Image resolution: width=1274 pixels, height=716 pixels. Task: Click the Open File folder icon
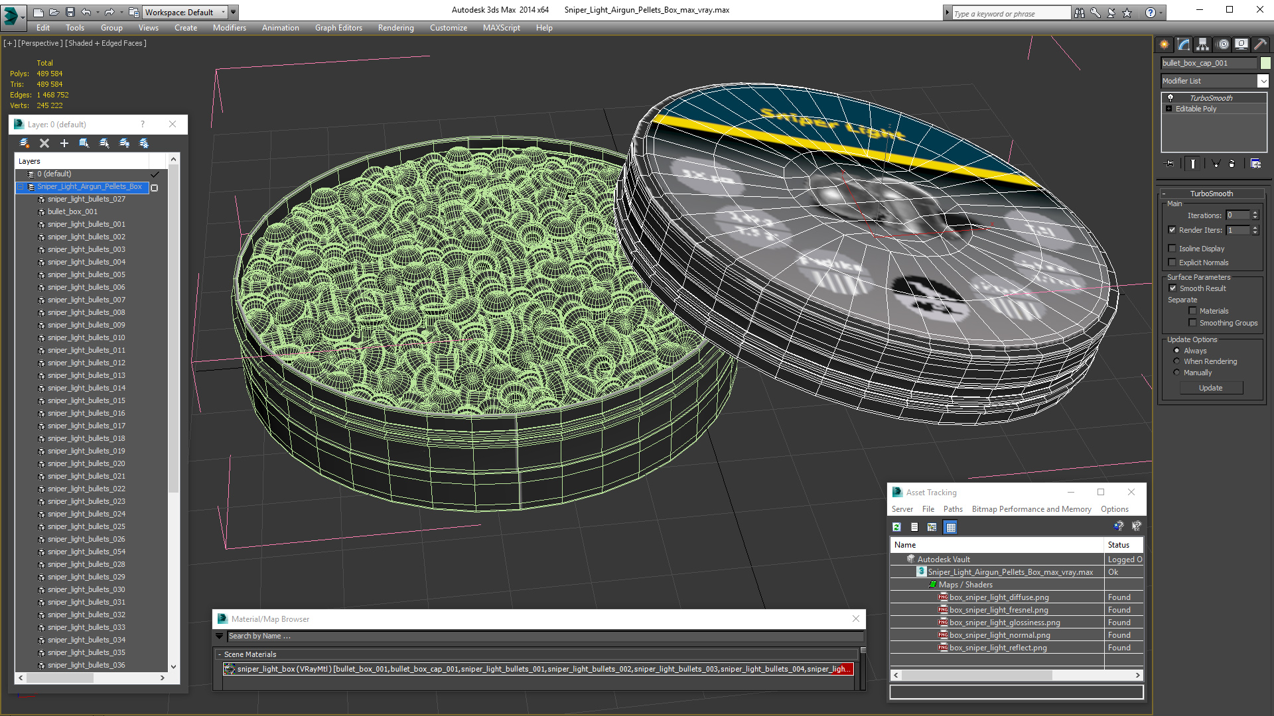(x=54, y=12)
